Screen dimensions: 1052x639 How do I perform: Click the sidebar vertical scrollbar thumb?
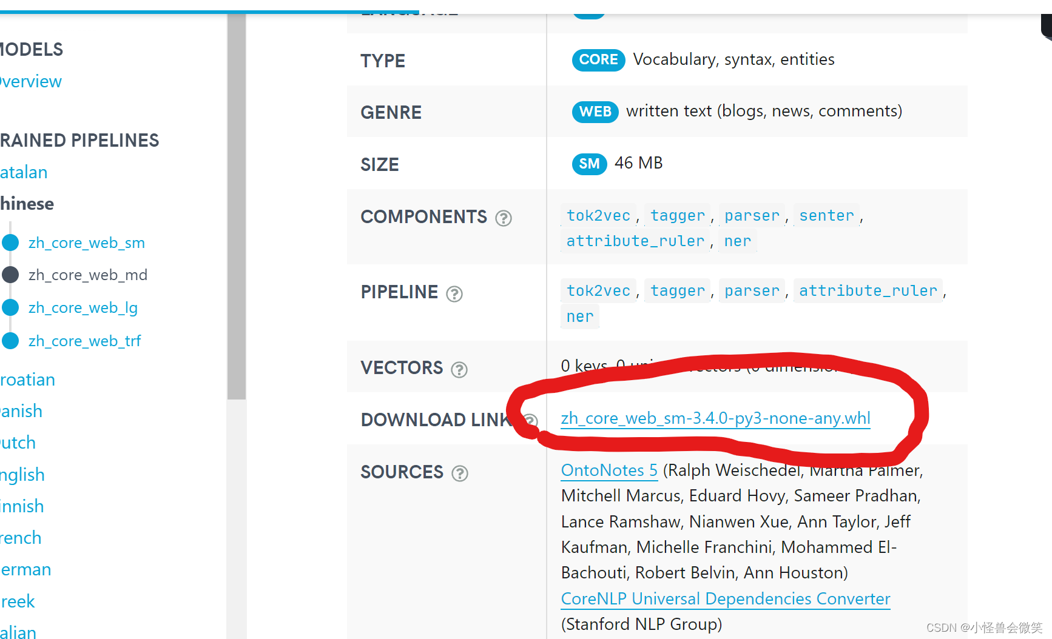237,206
